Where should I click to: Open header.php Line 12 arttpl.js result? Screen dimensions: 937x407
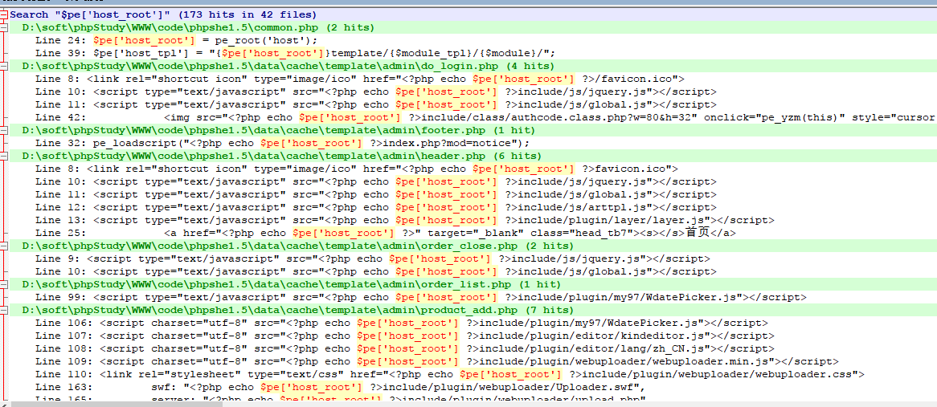[376, 208]
